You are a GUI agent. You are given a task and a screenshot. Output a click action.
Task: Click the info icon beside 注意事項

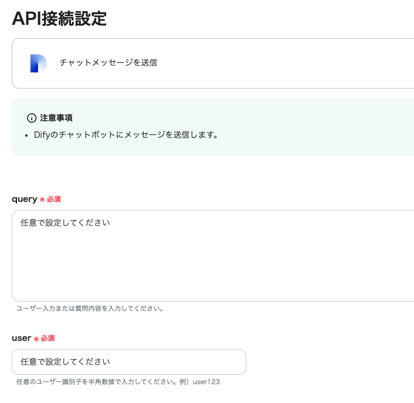pyautogui.click(x=32, y=118)
